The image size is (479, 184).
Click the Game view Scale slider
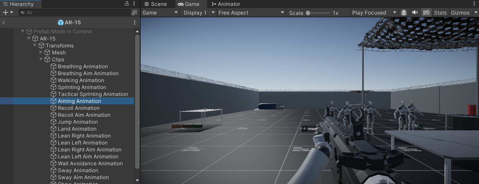[318, 13]
